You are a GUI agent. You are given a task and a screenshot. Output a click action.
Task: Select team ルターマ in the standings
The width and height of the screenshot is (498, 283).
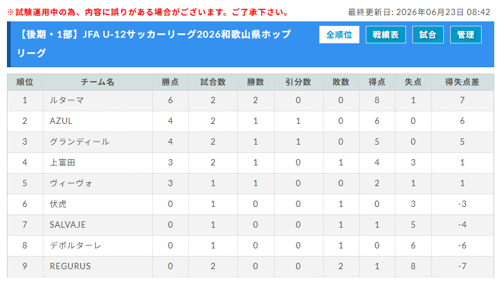click(67, 101)
